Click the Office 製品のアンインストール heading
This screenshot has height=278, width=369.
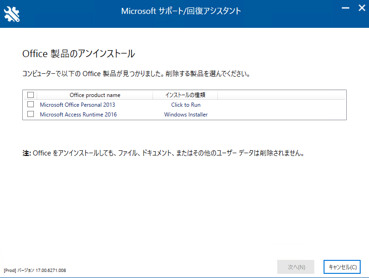pos(79,54)
